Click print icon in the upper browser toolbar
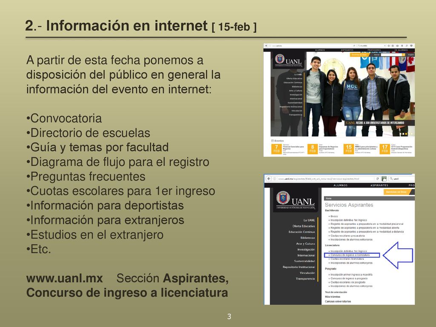 tap(397, 46)
